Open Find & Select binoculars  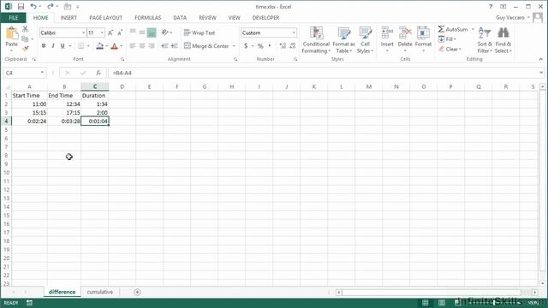coord(503,40)
